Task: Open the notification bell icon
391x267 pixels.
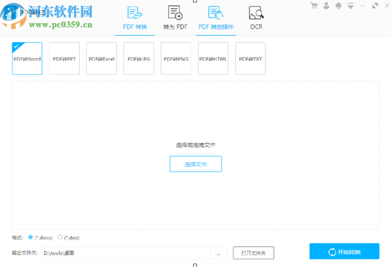Action: pyautogui.click(x=339, y=5)
